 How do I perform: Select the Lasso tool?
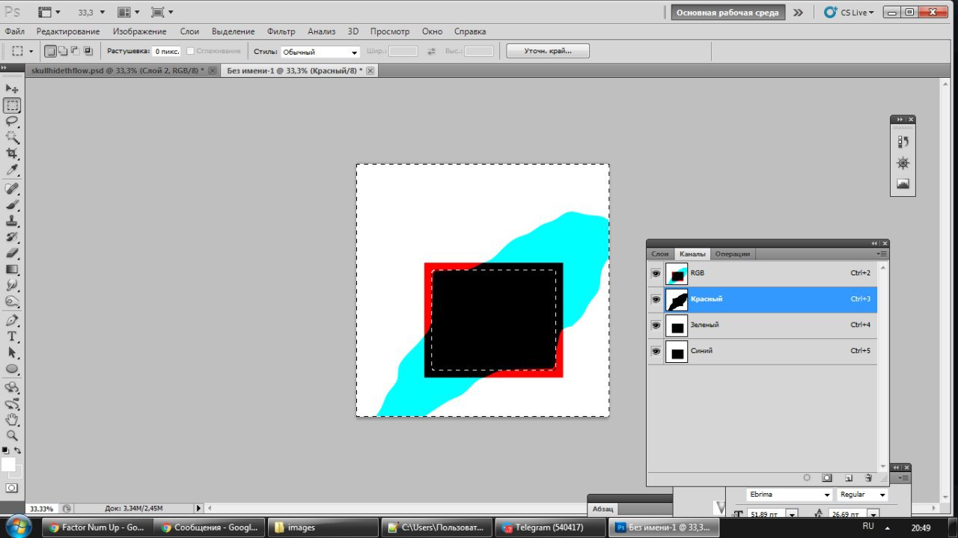click(x=12, y=121)
